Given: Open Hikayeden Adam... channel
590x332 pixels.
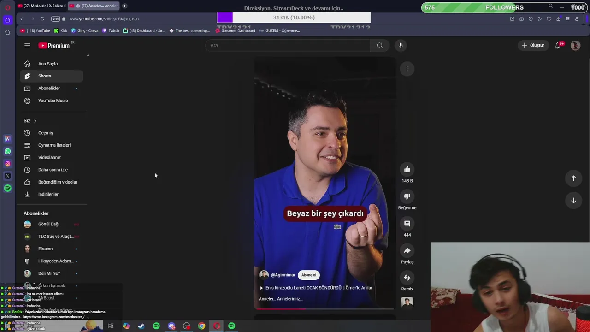Looking at the screenshot, I should 51,261.
